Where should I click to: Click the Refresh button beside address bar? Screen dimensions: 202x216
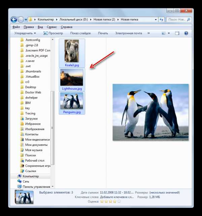(x=161, y=19)
